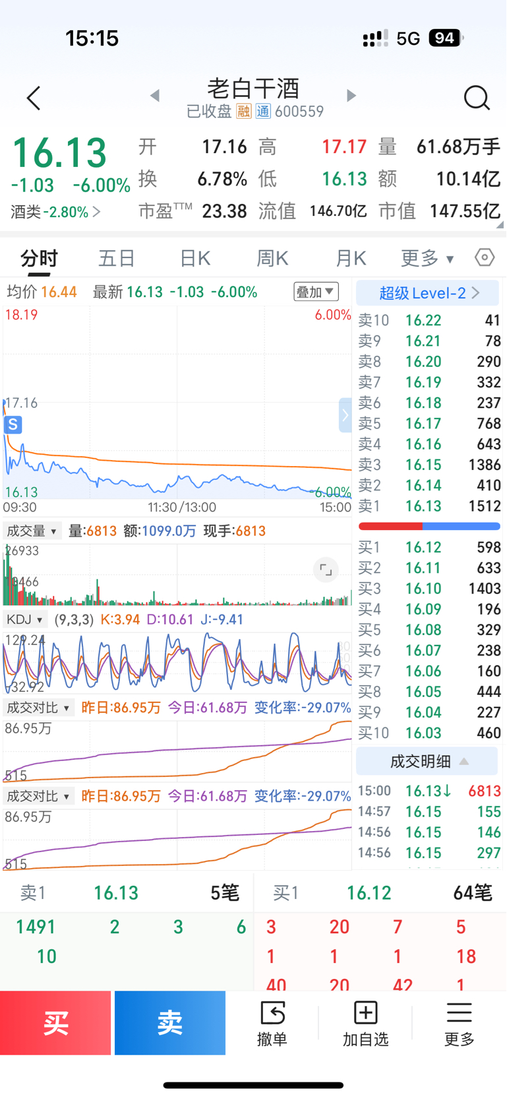Switch to 日K tab
Viewport: 507px width, 1099px height.
click(x=195, y=258)
